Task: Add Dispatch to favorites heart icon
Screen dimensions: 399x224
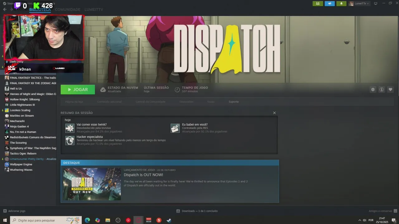Action: tap(390, 90)
